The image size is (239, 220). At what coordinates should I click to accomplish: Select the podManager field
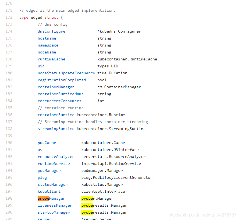[x=49, y=171]
